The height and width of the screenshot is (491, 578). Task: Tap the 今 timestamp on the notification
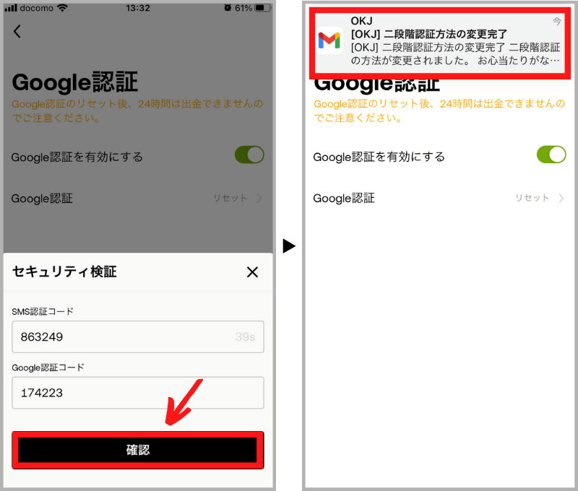coord(556,21)
